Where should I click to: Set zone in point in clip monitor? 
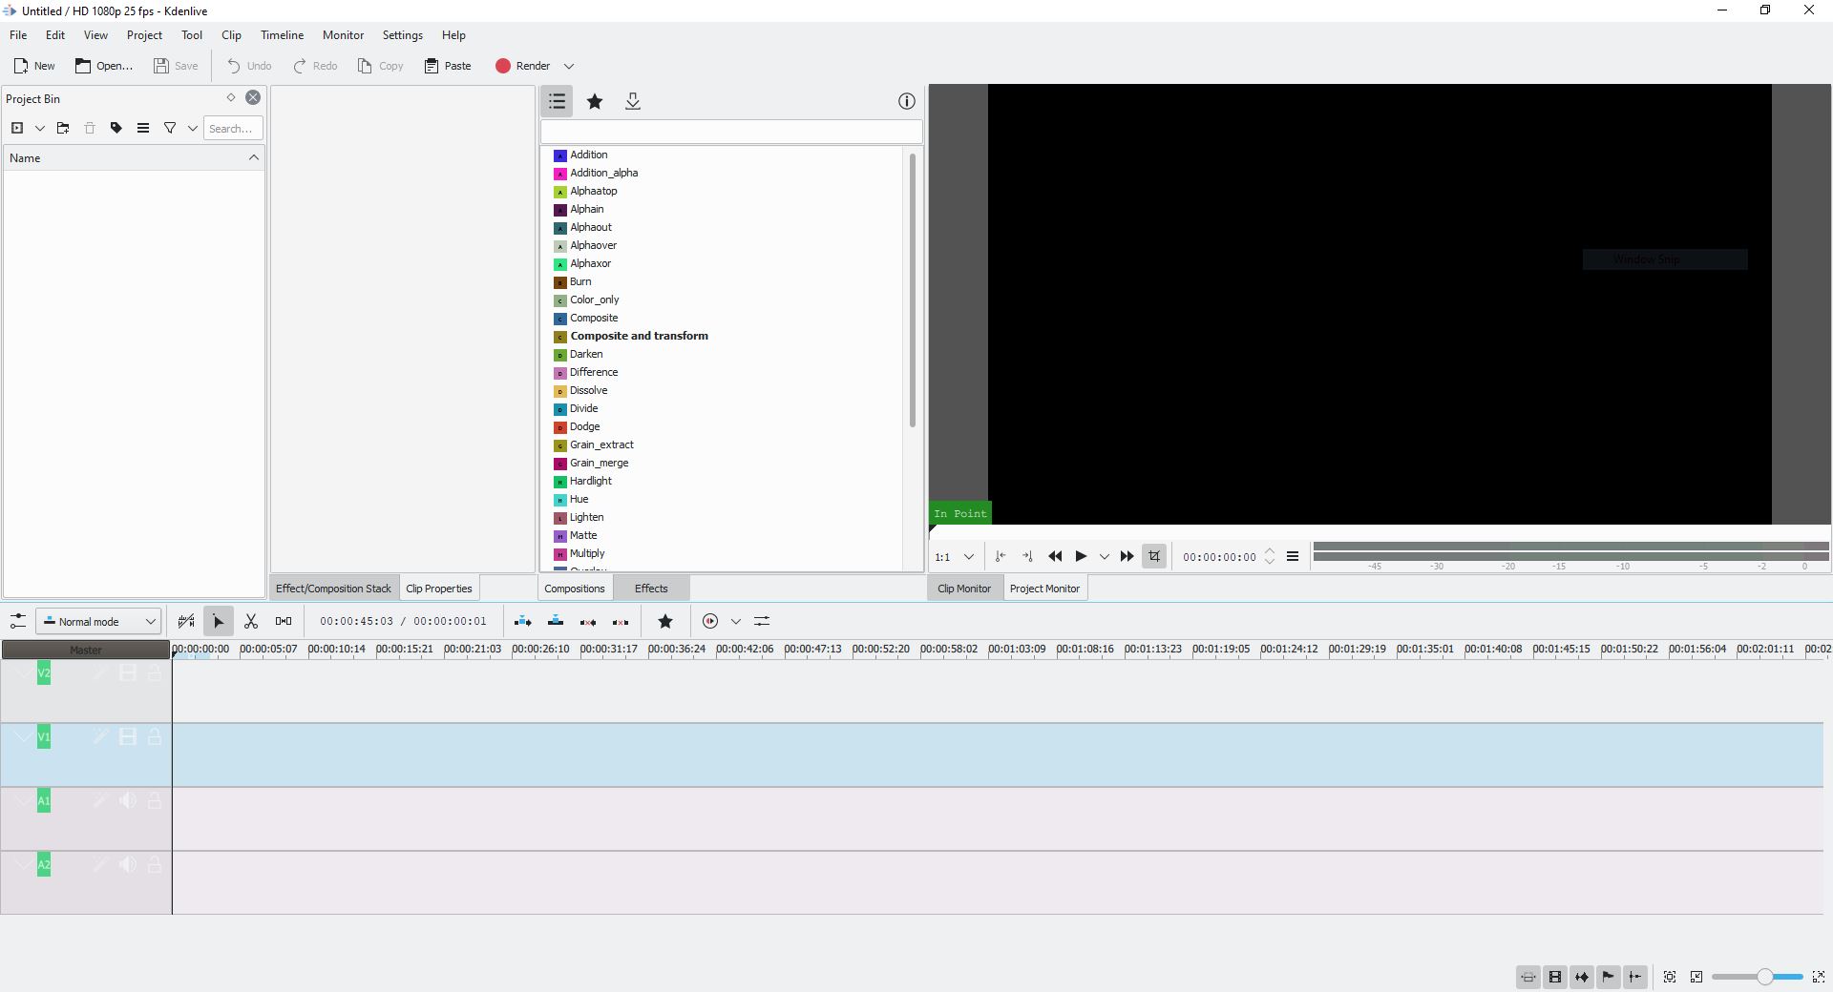1000,557
